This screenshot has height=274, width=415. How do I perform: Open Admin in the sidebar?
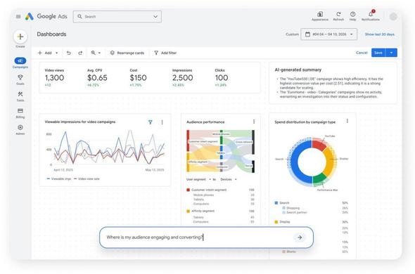coord(20,129)
